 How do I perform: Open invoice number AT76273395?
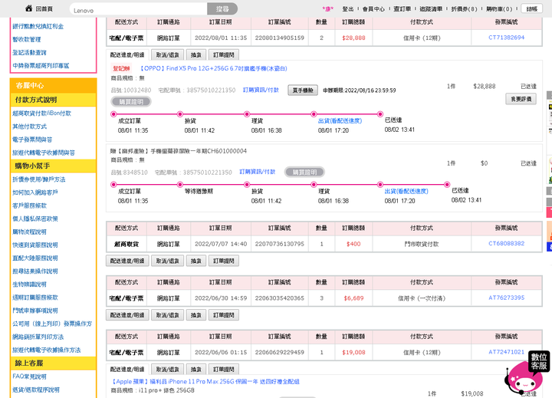coord(506,298)
